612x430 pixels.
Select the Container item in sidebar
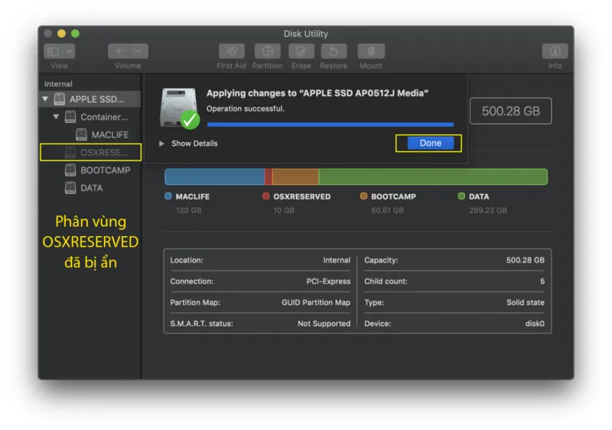coord(90,117)
